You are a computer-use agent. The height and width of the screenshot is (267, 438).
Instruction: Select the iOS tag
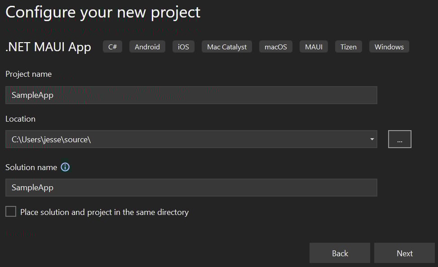[x=184, y=47]
